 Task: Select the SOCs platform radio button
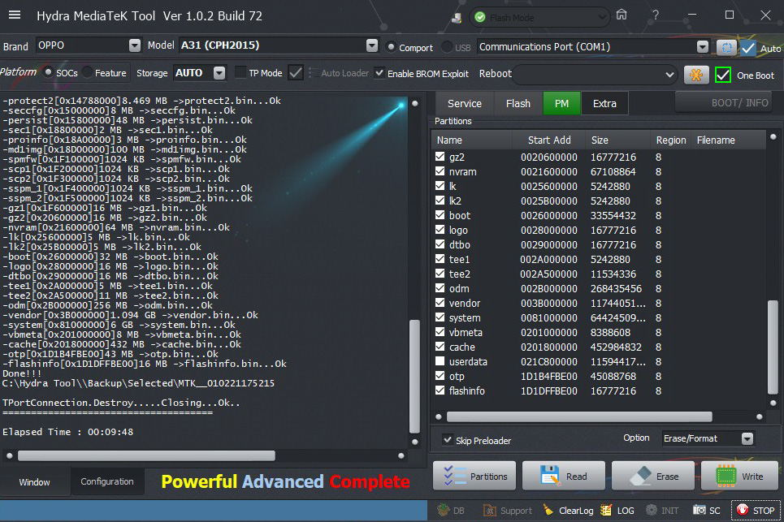[48, 72]
